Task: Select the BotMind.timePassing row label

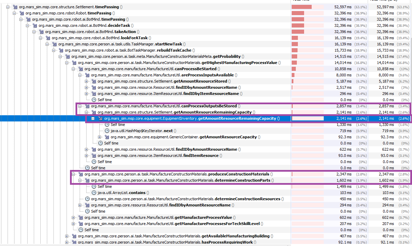Action: [80, 19]
